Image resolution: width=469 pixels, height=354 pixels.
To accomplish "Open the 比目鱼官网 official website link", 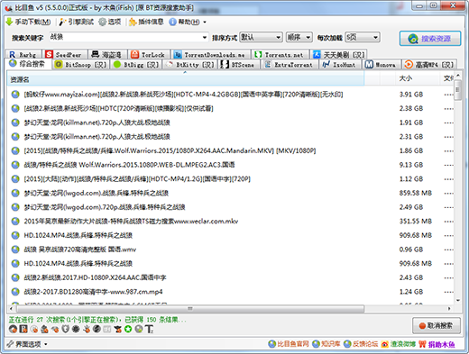I will tap(289, 344).
